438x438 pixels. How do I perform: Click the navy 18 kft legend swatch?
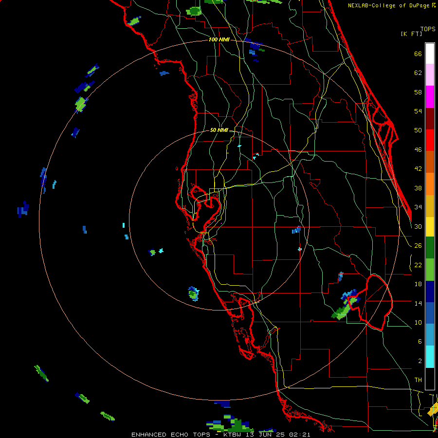click(430, 292)
